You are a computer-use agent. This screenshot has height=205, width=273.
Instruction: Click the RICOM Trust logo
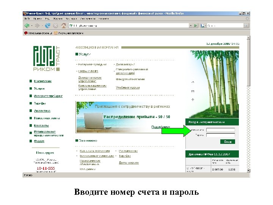(x=47, y=58)
